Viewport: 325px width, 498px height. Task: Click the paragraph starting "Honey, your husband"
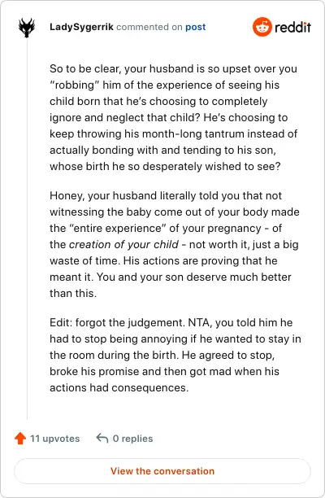tap(175, 245)
